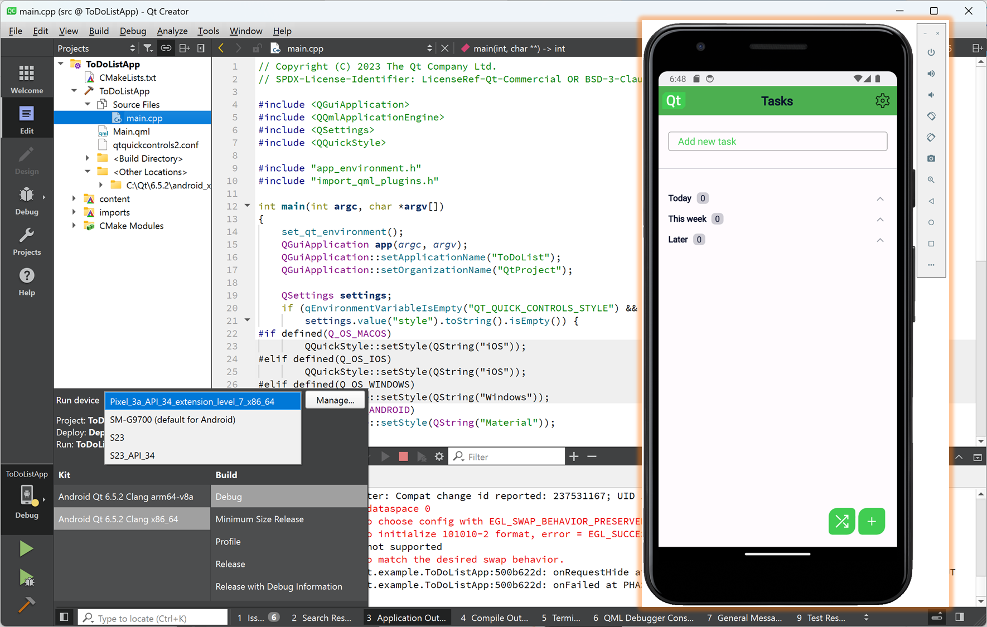The height and width of the screenshot is (627, 987).
Task: Open the symbol selector main(int, char **)
Action: (x=519, y=48)
